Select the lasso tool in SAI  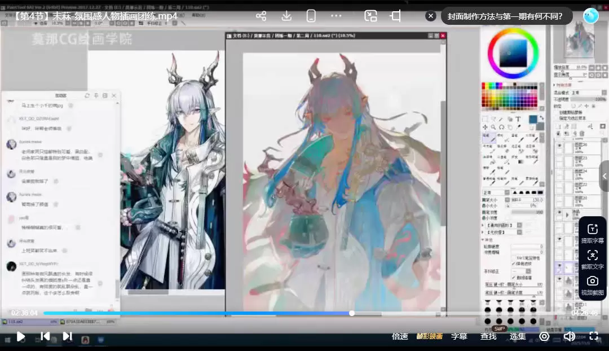[x=493, y=119]
